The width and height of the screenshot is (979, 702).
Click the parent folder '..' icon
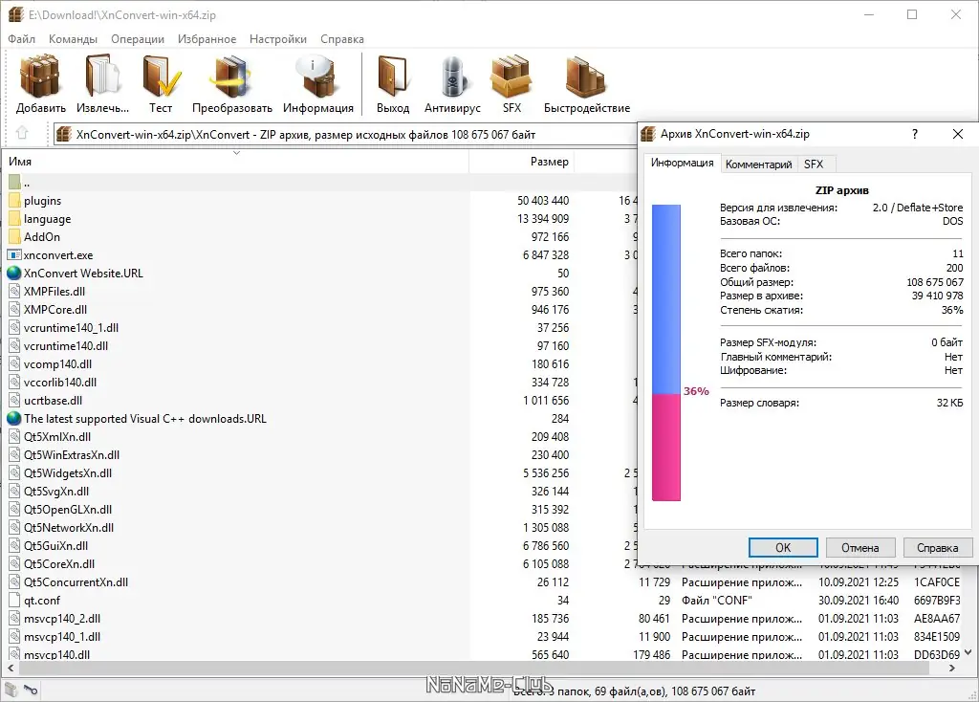(x=14, y=183)
